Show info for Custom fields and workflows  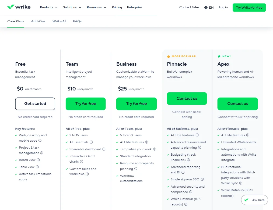coord(87,174)
